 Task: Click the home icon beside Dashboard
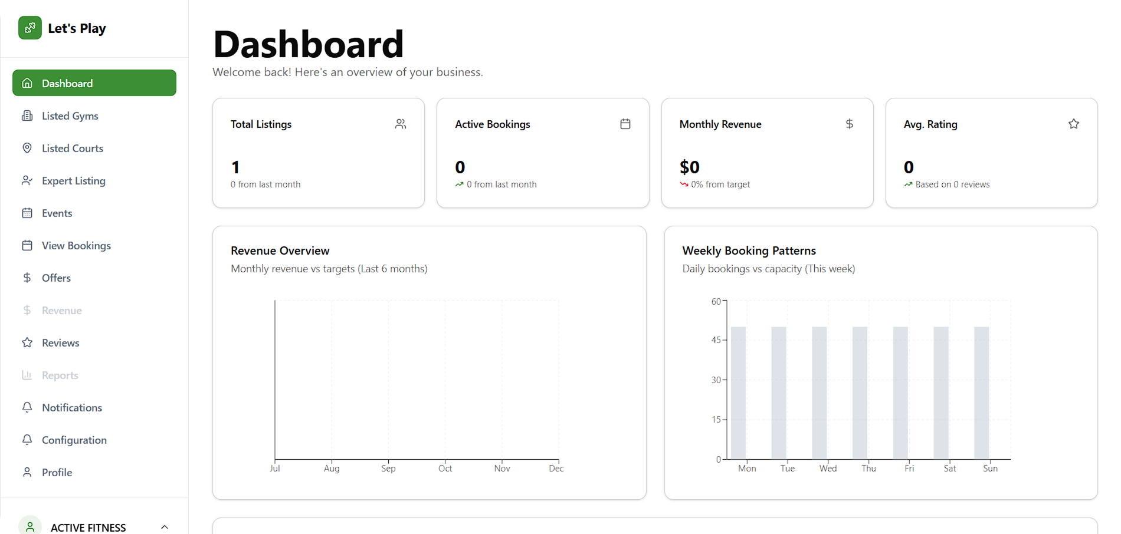point(27,83)
